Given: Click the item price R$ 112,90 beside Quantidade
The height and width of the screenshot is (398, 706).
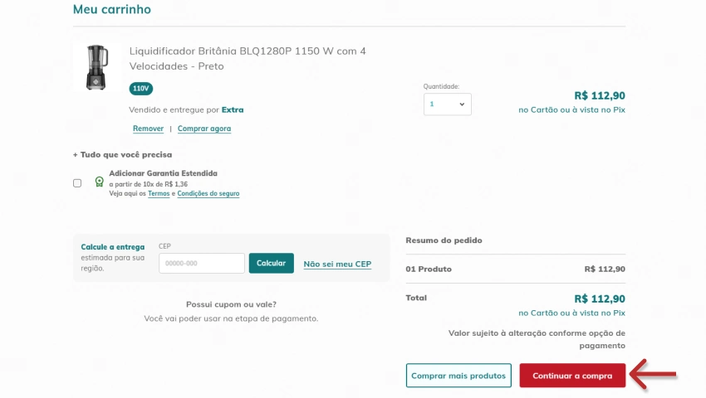Looking at the screenshot, I should [600, 96].
